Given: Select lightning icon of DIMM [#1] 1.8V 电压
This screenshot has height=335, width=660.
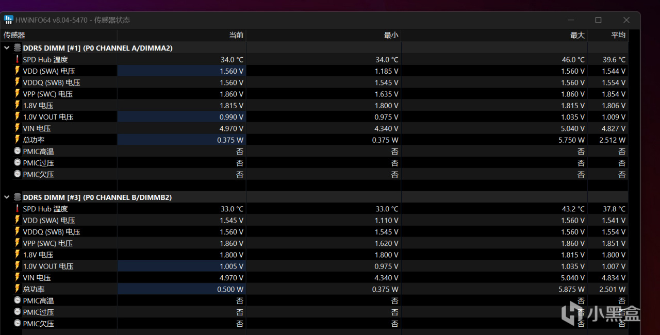Looking at the screenshot, I should (x=18, y=105).
